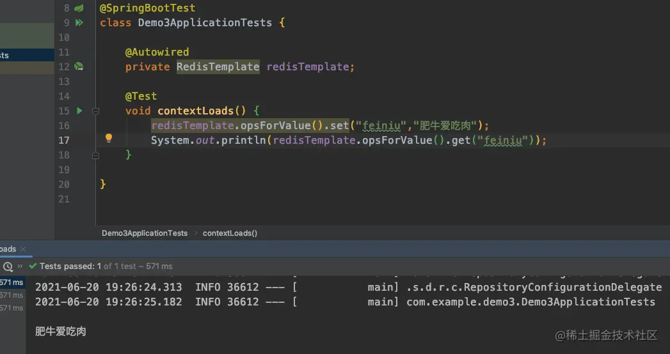Click the fold end marker on line 18
This screenshot has height=354, width=670.
click(96, 156)
